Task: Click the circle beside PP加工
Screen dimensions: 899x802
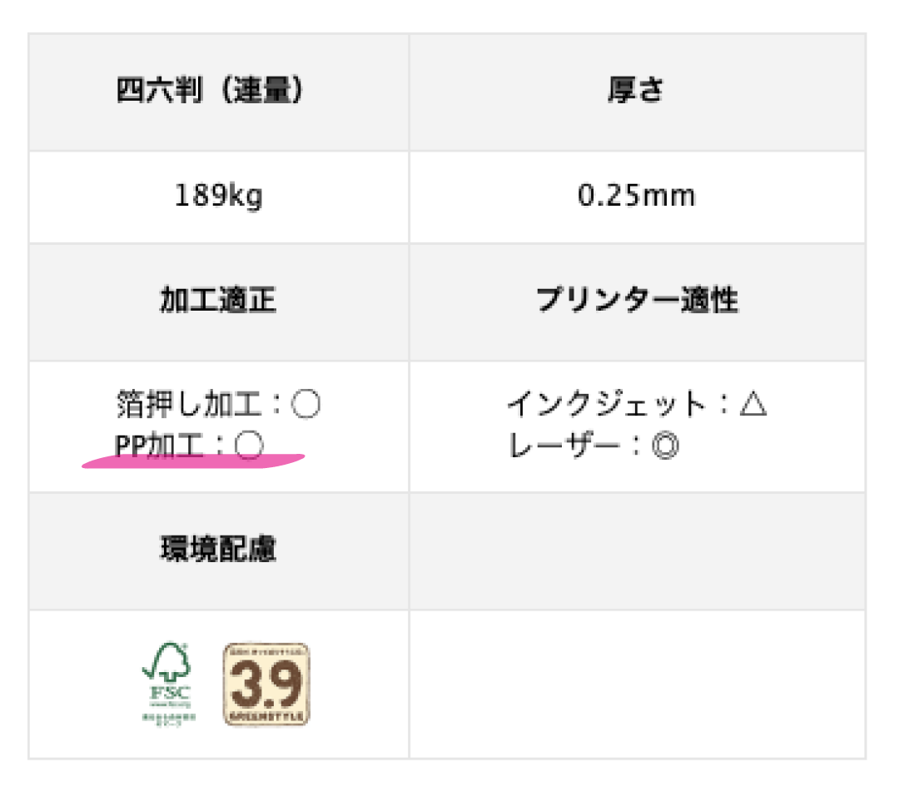Action: click(x=250, y=445)
